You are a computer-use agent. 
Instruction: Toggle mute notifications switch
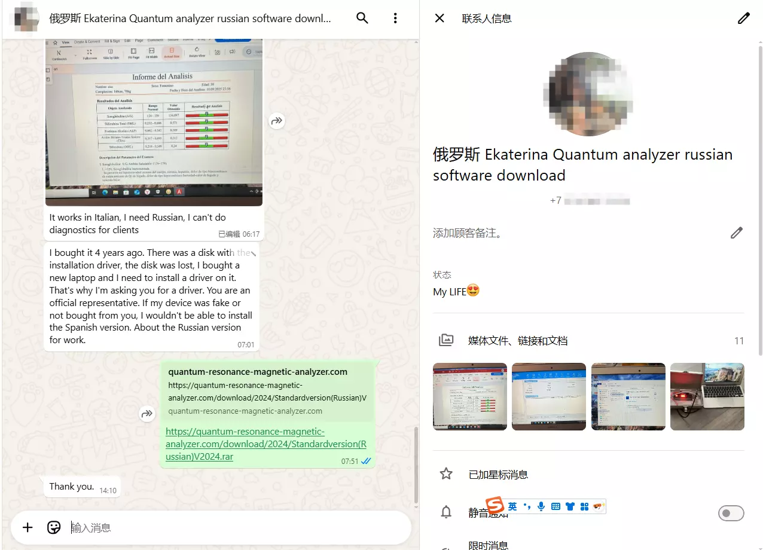[731, 513]
